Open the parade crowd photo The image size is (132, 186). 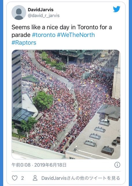(x=66, y=104)
